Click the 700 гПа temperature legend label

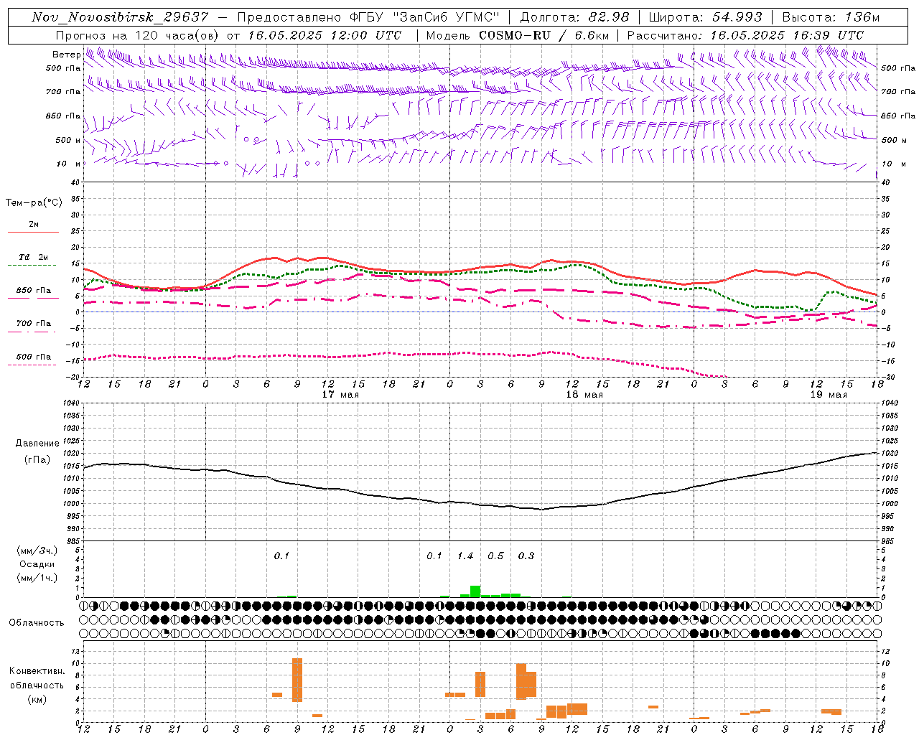pos(34,324)
